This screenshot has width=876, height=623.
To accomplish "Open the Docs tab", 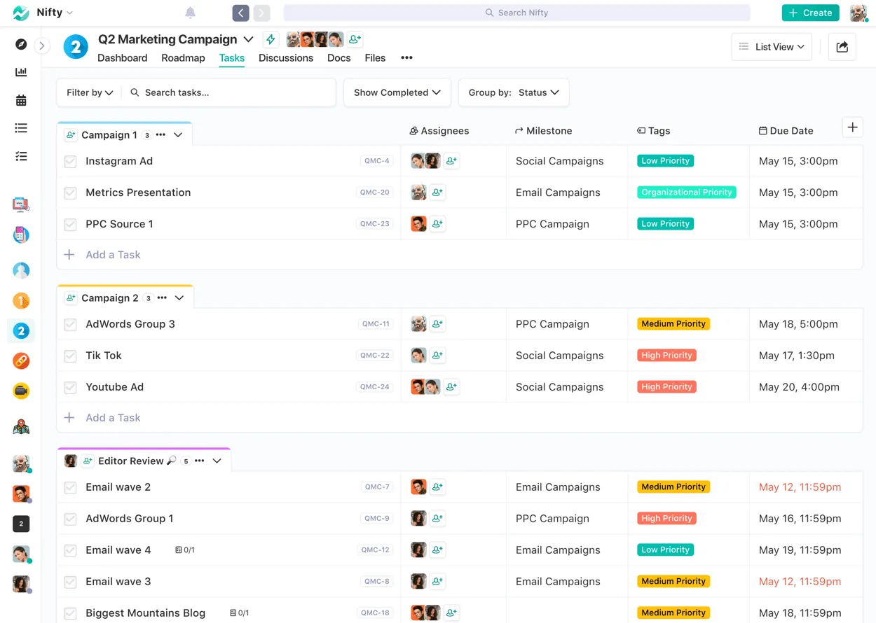I will pos(339,58).
